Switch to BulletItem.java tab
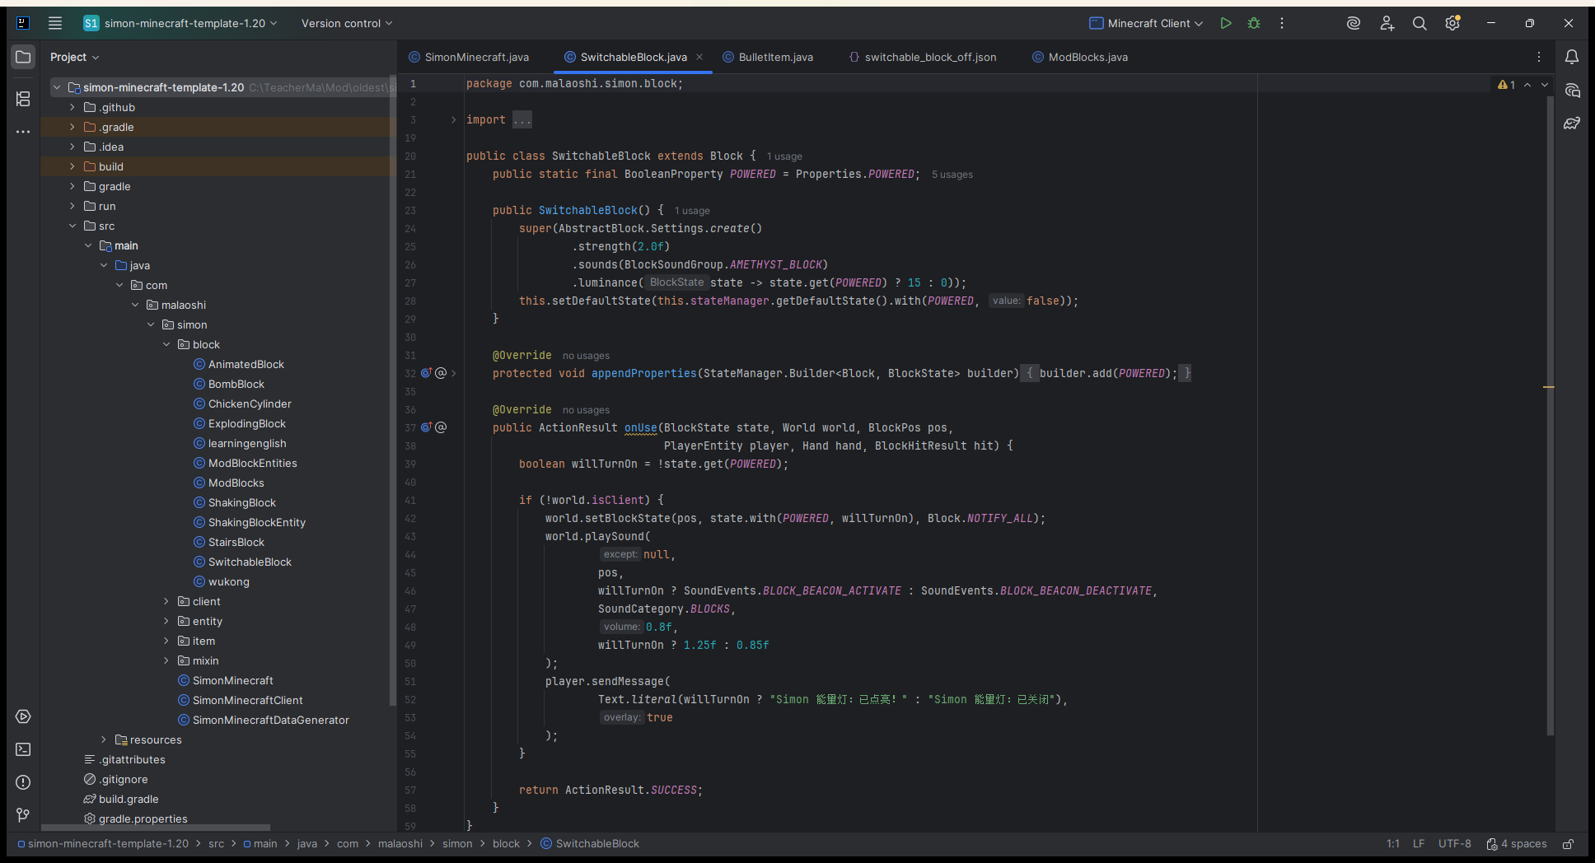The image size is (1595, 863). click(768, 57)
